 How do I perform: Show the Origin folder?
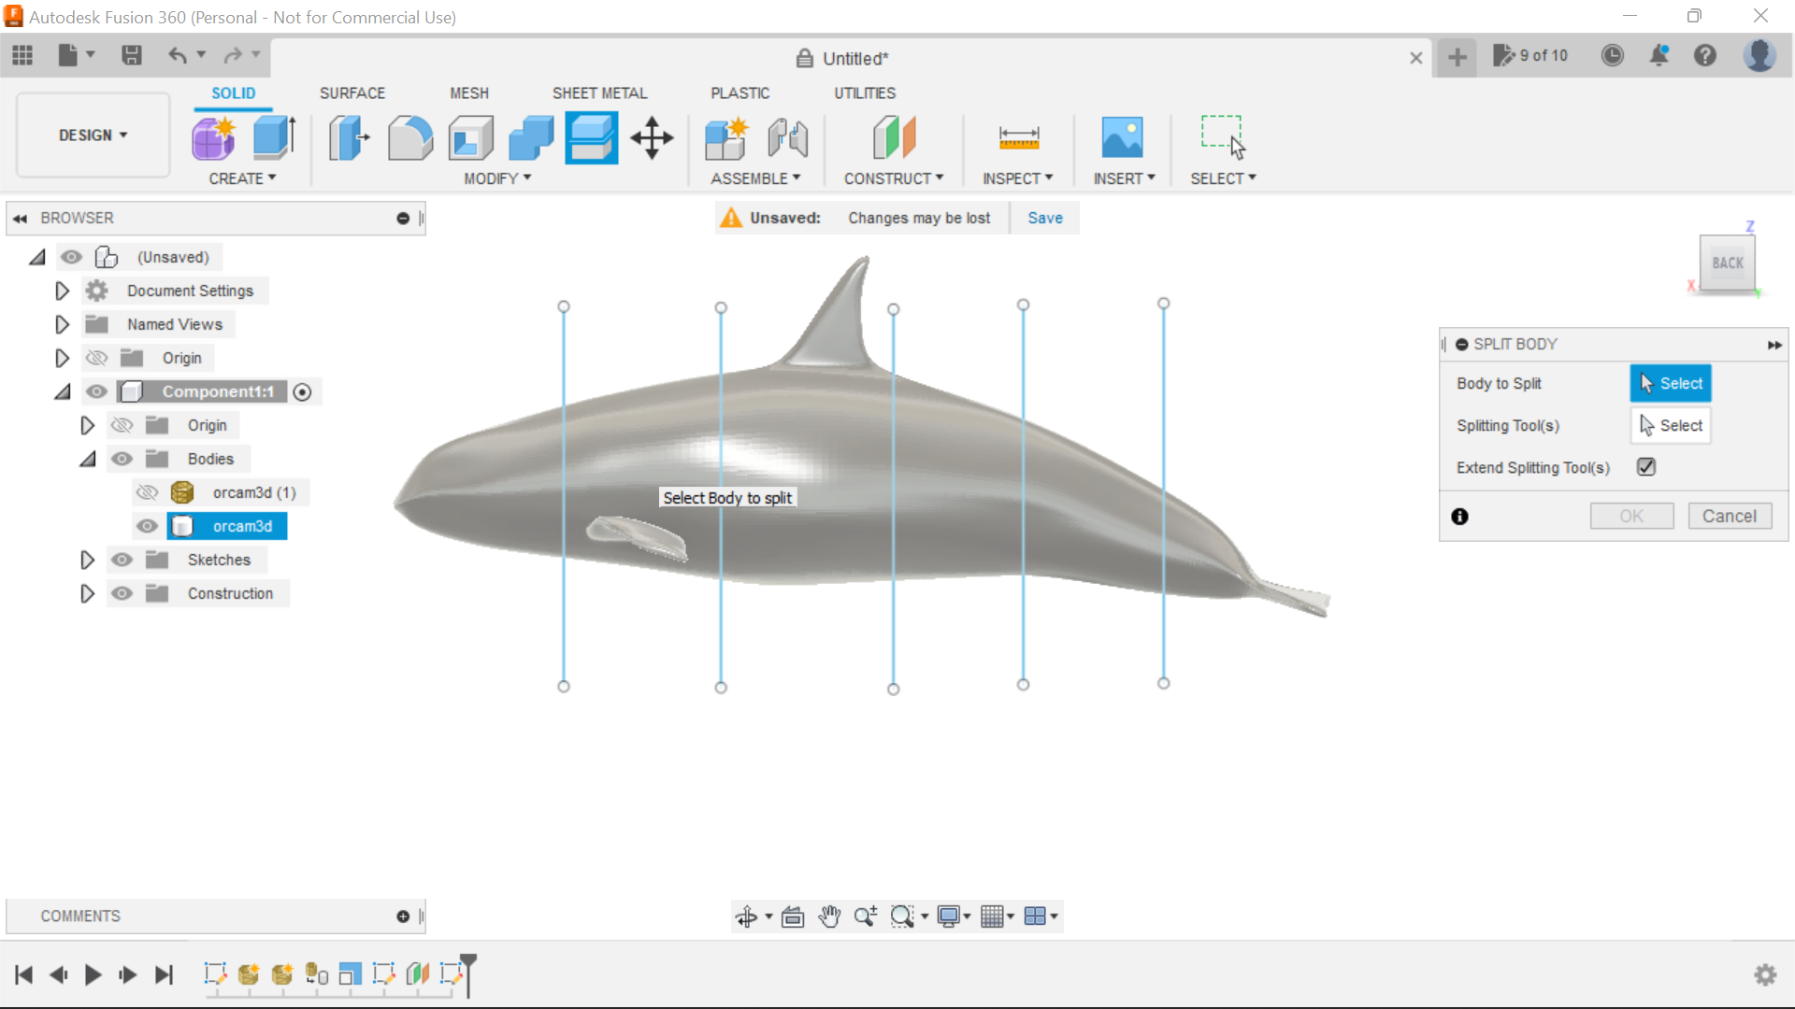(96, 358)
